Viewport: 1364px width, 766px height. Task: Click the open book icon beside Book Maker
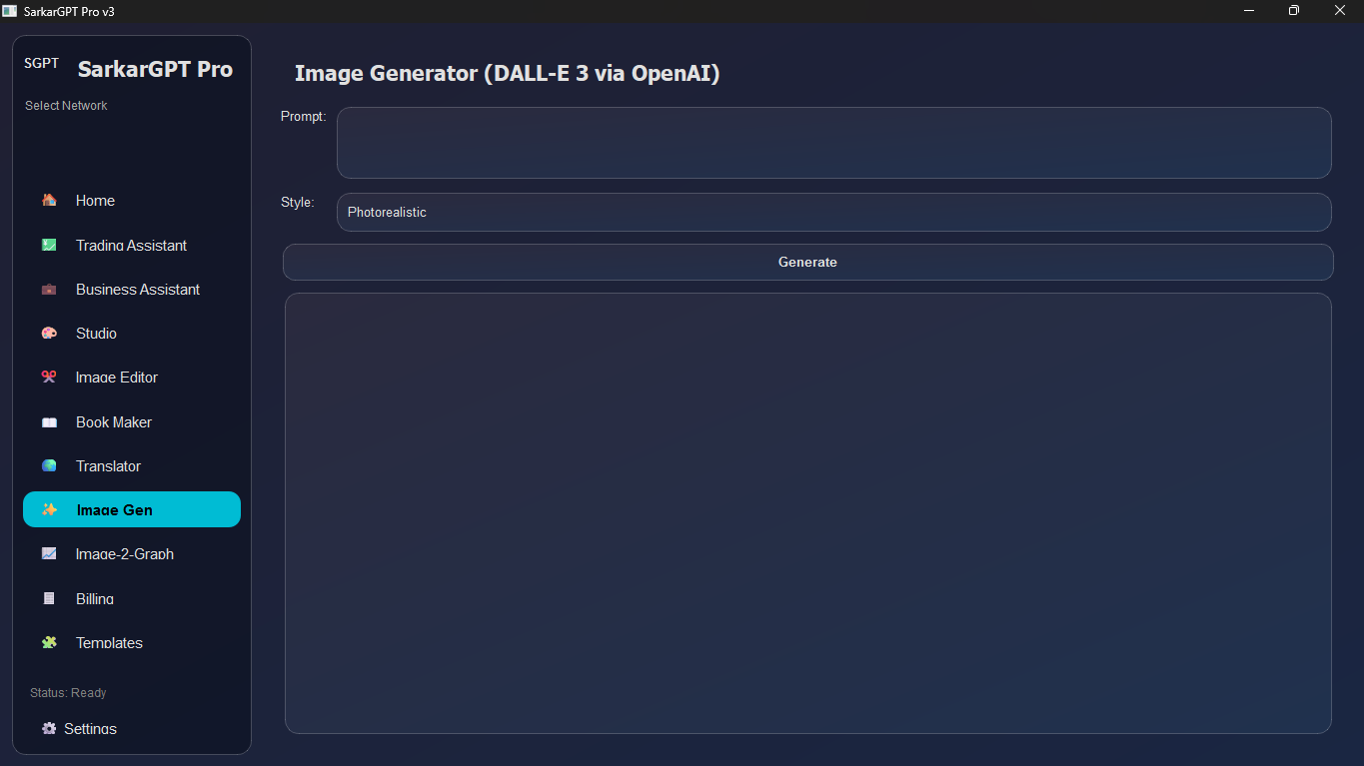pos(49,422)
